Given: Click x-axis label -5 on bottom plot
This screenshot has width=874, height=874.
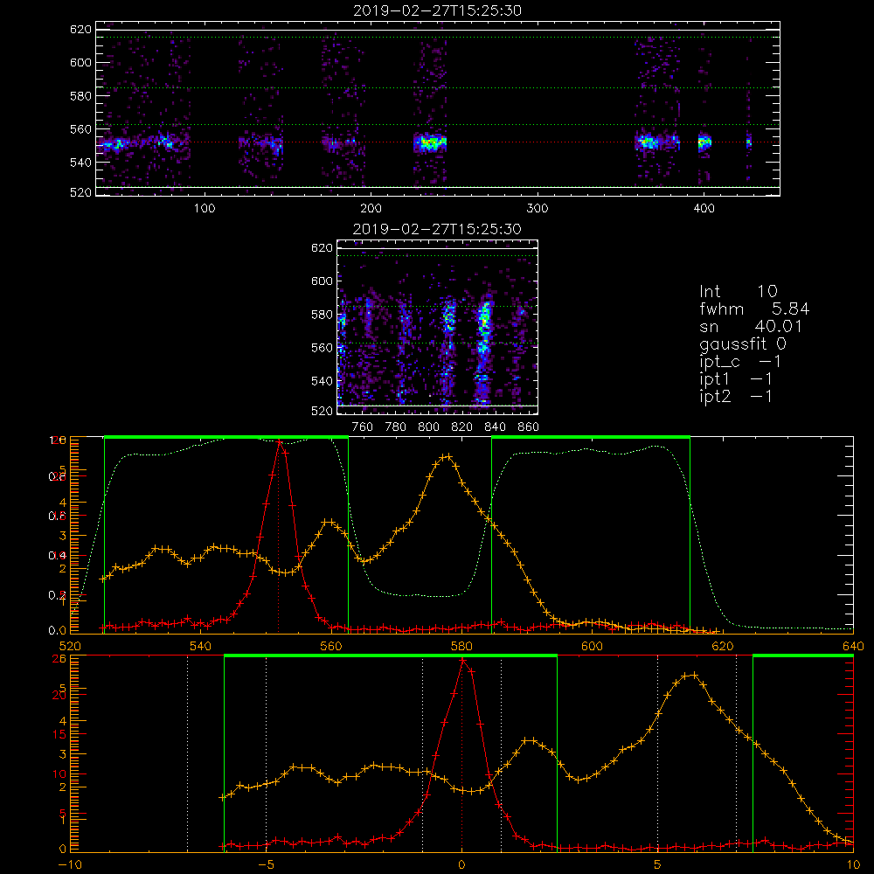Looking at the screenshot, I should pyautogui.click(x=267, y=864).
